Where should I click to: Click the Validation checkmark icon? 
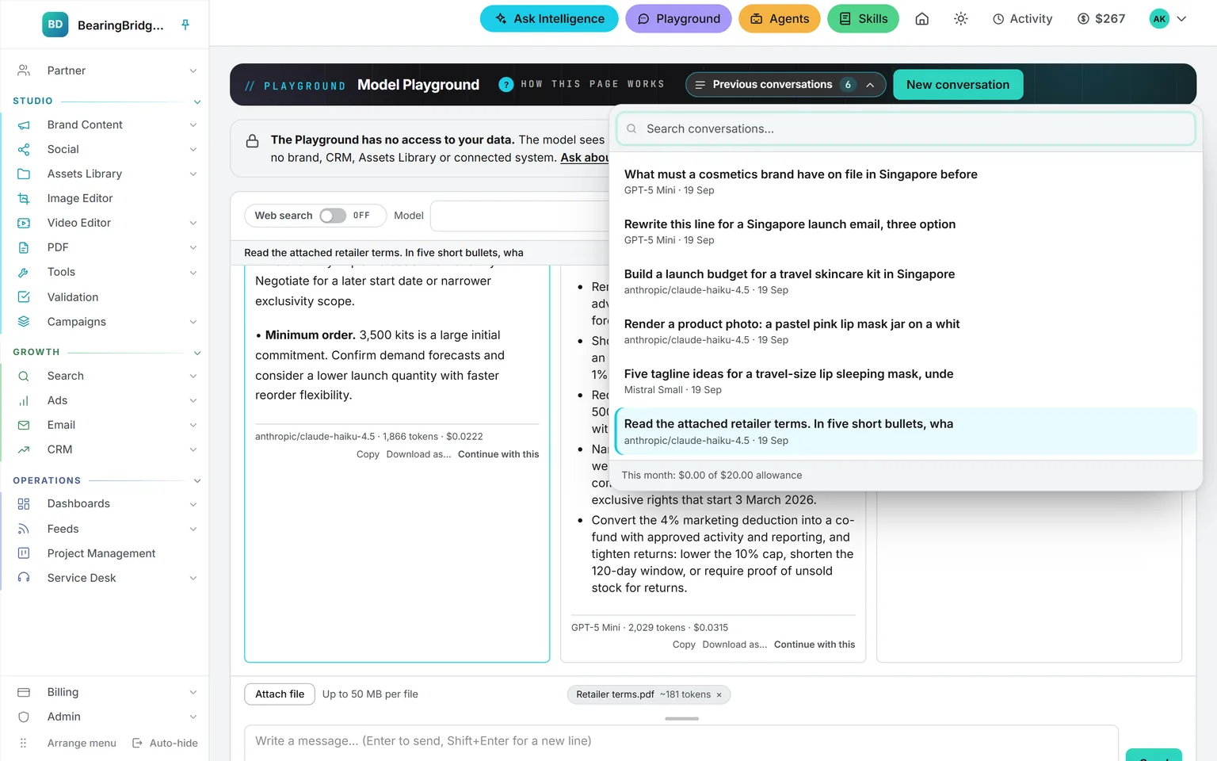tap(24, 297)
